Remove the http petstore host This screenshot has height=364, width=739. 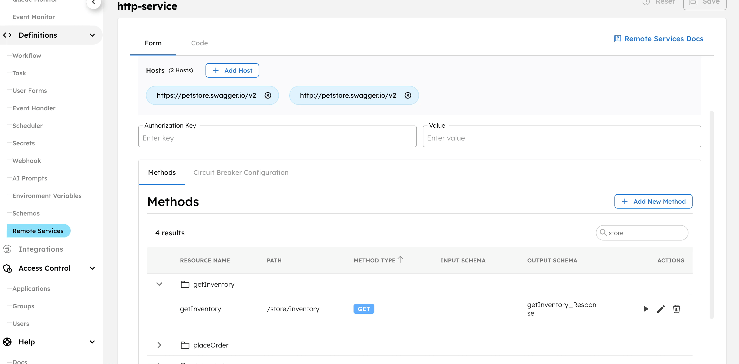tap(408, 95)
